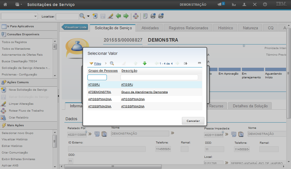This screenshot has width=291, height=169.
Task: Click the Descrição filter input field
Action: coord(159,77)
